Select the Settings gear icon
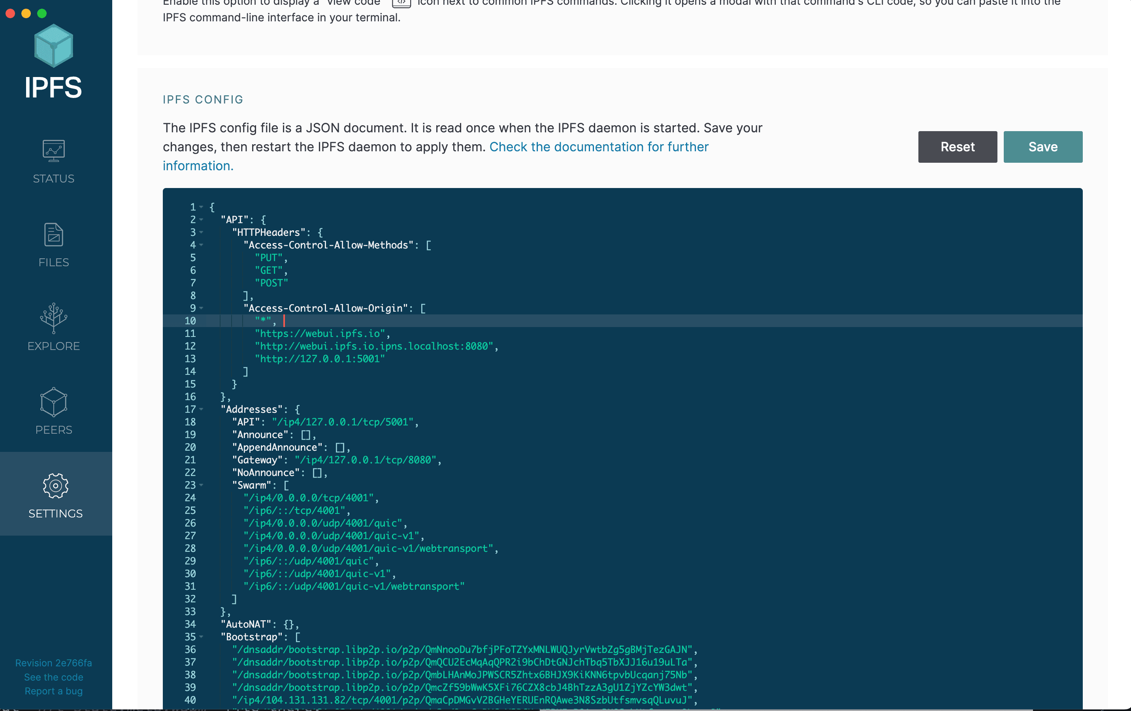The image size is (1131, 711). [x=55, y=485]
